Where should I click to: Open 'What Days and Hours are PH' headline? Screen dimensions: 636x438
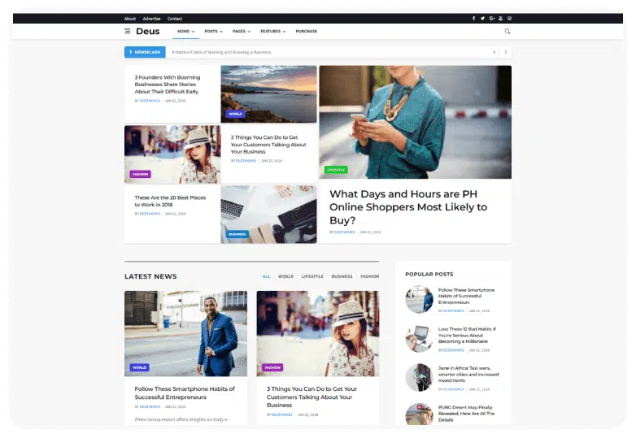(x=408, y=207)
